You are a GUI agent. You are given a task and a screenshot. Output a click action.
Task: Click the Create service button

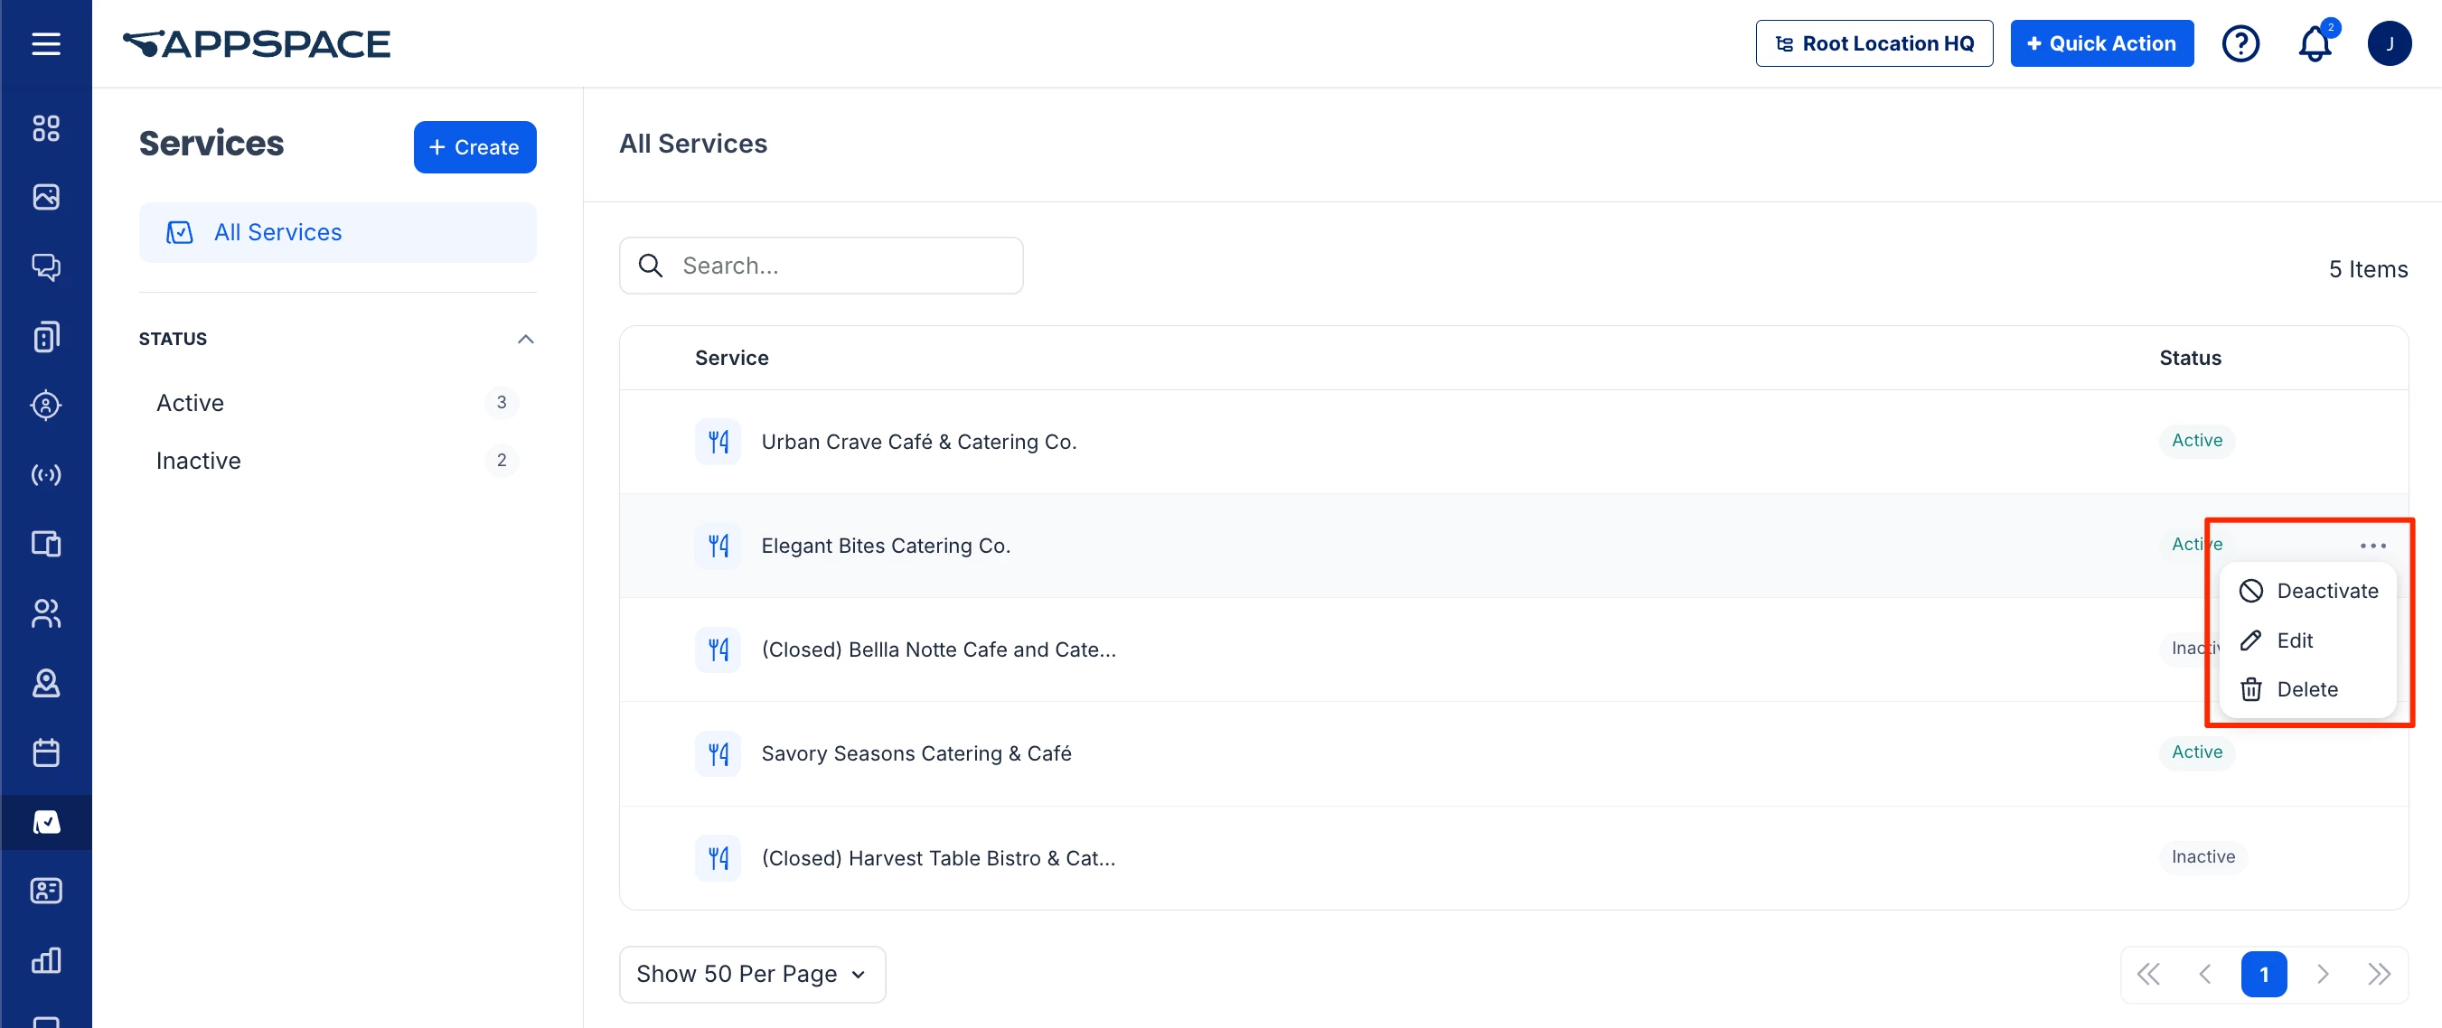(474, 147)
